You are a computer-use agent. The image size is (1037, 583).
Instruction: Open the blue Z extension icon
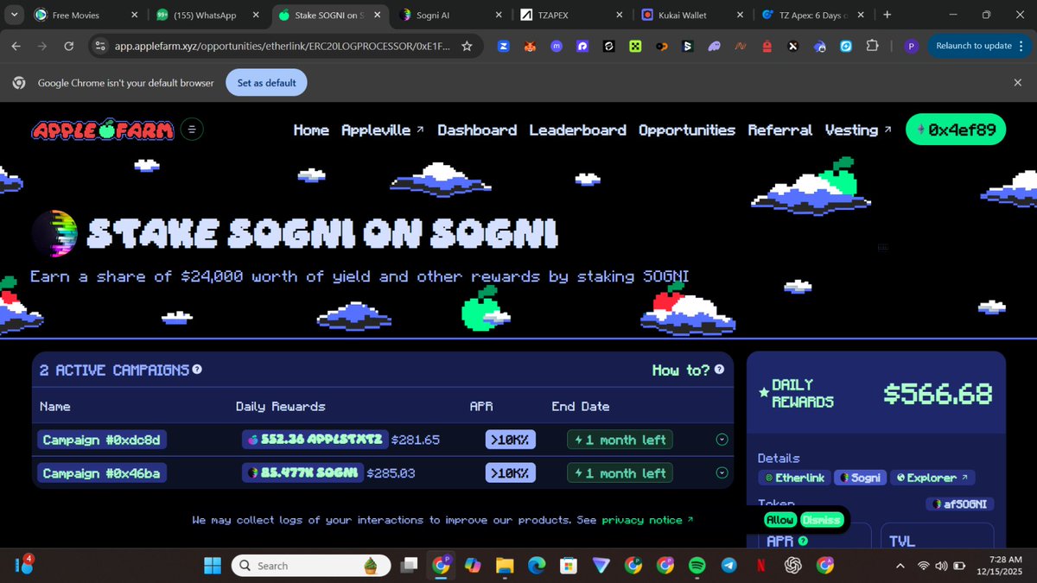(503, 46)
